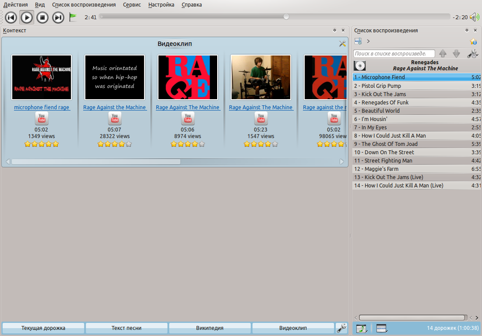This screenshot has width=482, height=336.
Task: Expand the playlist breadcrumb chevron
Action: 368,41
